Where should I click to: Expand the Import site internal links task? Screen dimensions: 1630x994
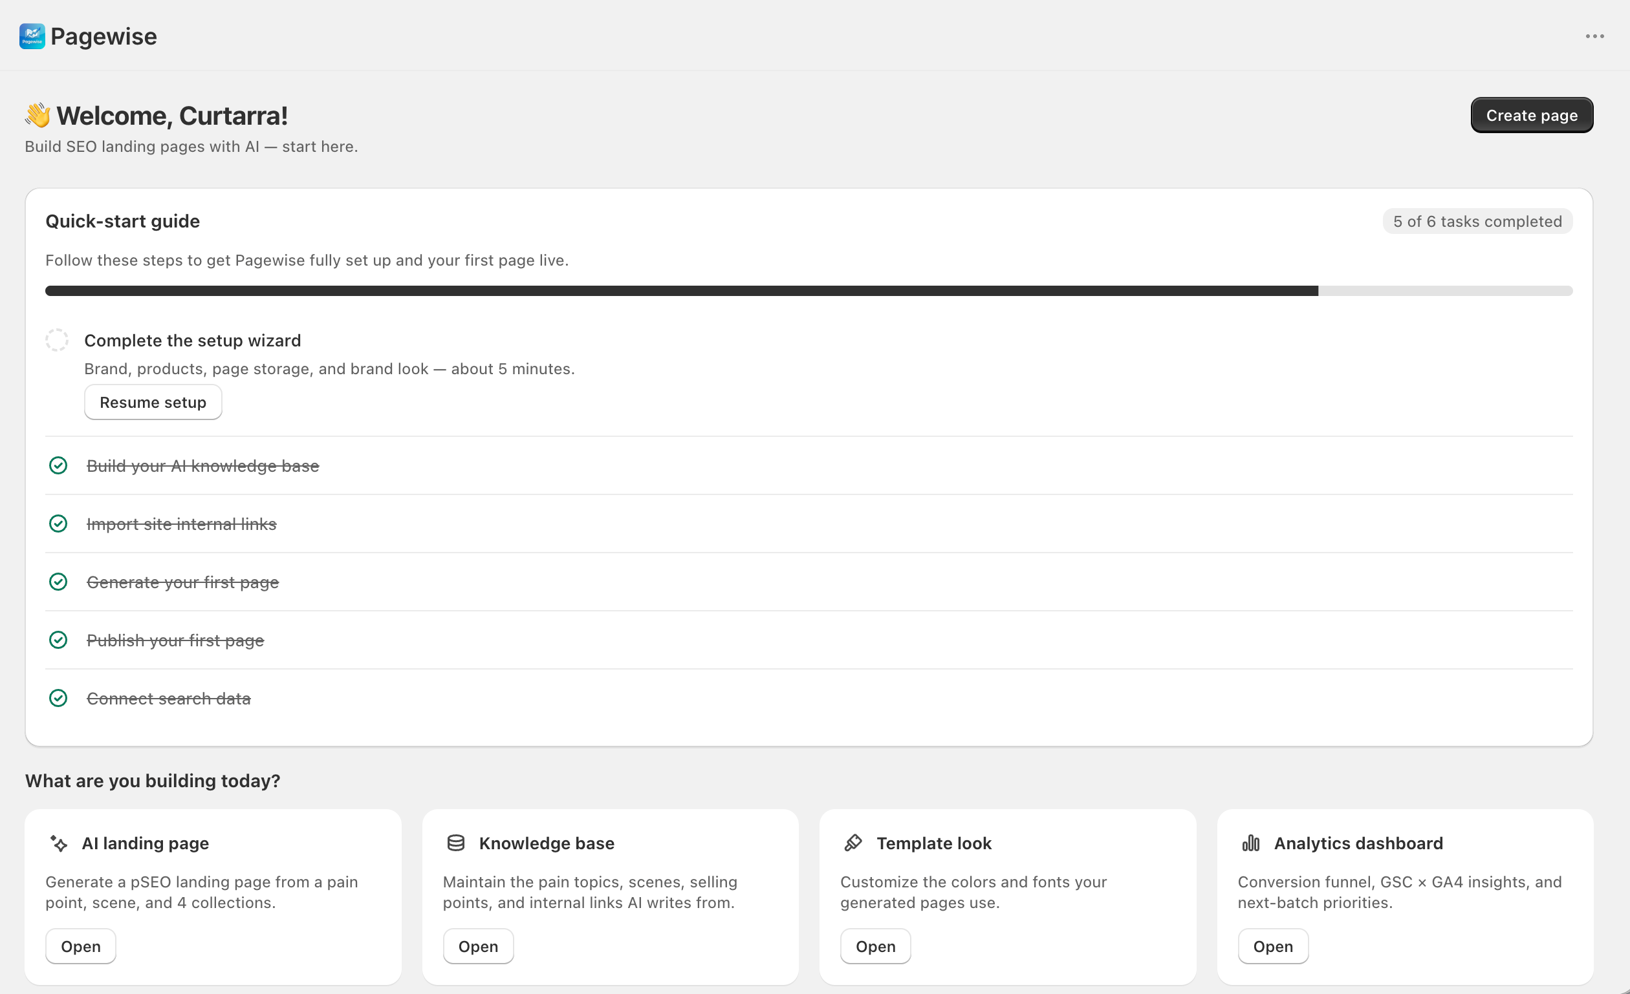click(182, 524)
